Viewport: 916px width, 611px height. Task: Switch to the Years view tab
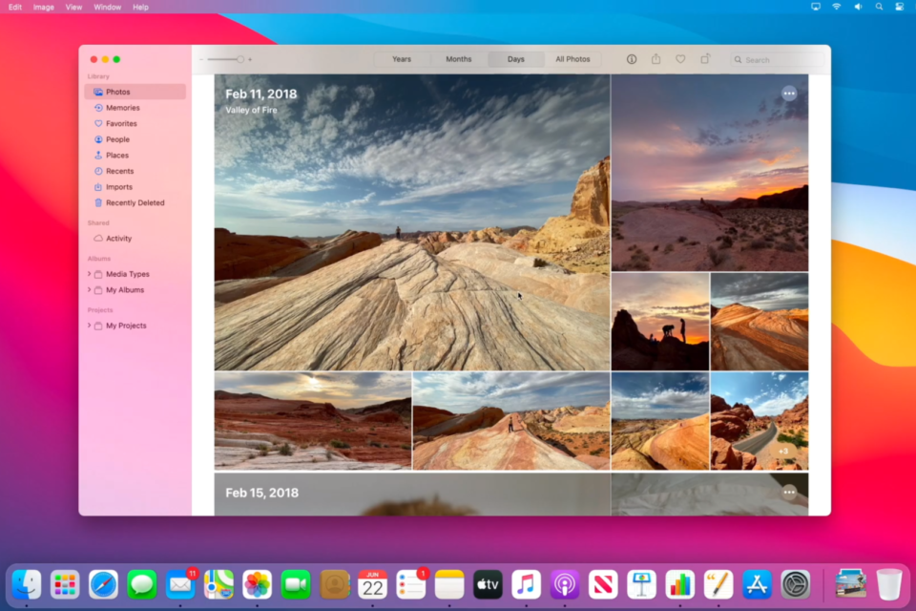402,59
